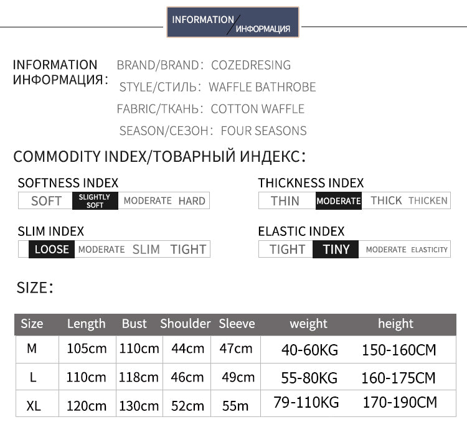Screen dimensions: 467x427
Task: Click the Size column header
Action: pyautogui.click(x=32, y=324)
